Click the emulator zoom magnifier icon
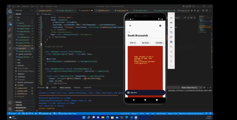 point(171,47)
